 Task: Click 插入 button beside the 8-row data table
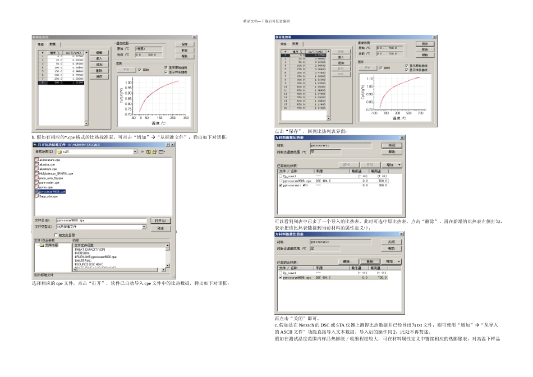99,58
